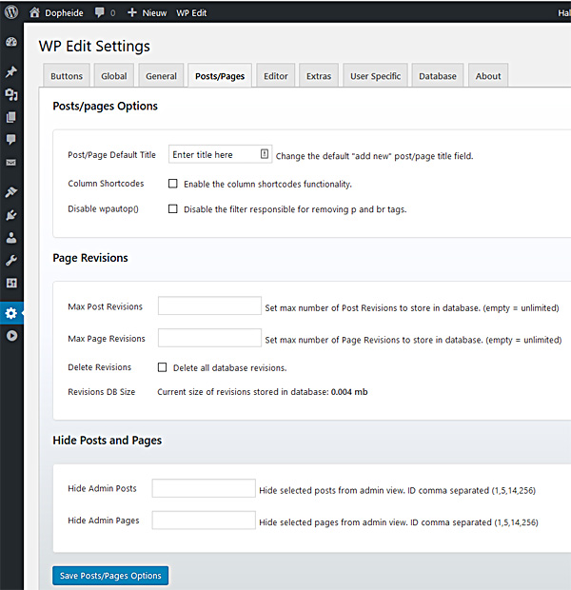Tick the Delete all database revisions checkbox
This screenshot has height=590, width=571.
[x=162, y=367]
